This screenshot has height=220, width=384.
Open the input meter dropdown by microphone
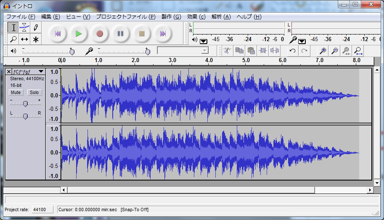coord(302,41)
